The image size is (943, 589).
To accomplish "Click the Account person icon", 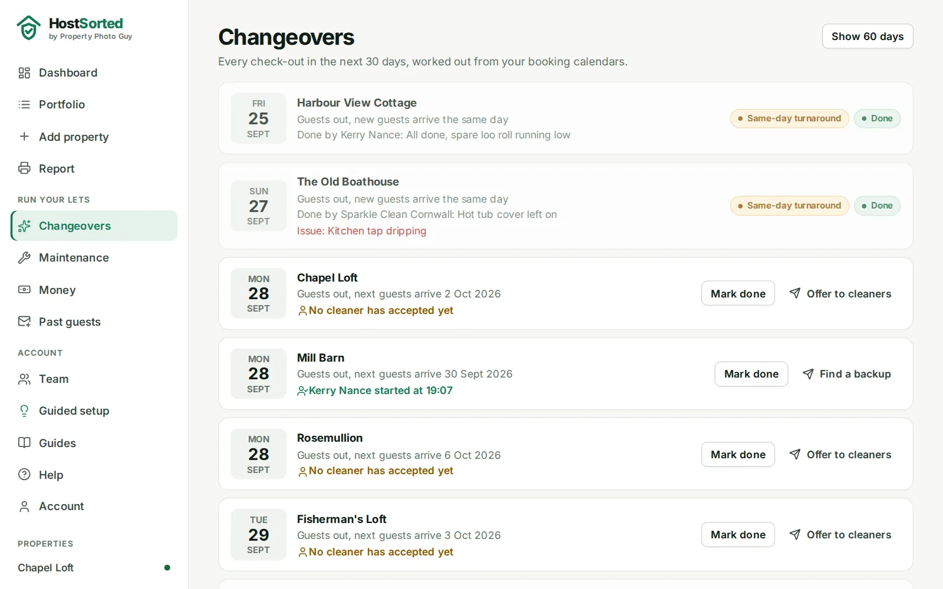I will point(24,506).
